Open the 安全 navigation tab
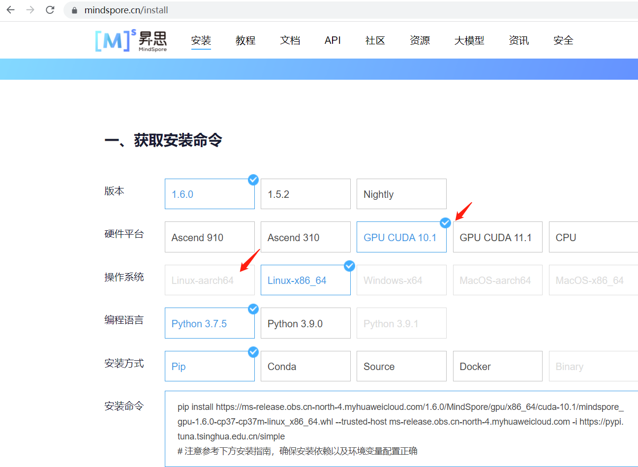The image size is (638, 467). point(563,40)
